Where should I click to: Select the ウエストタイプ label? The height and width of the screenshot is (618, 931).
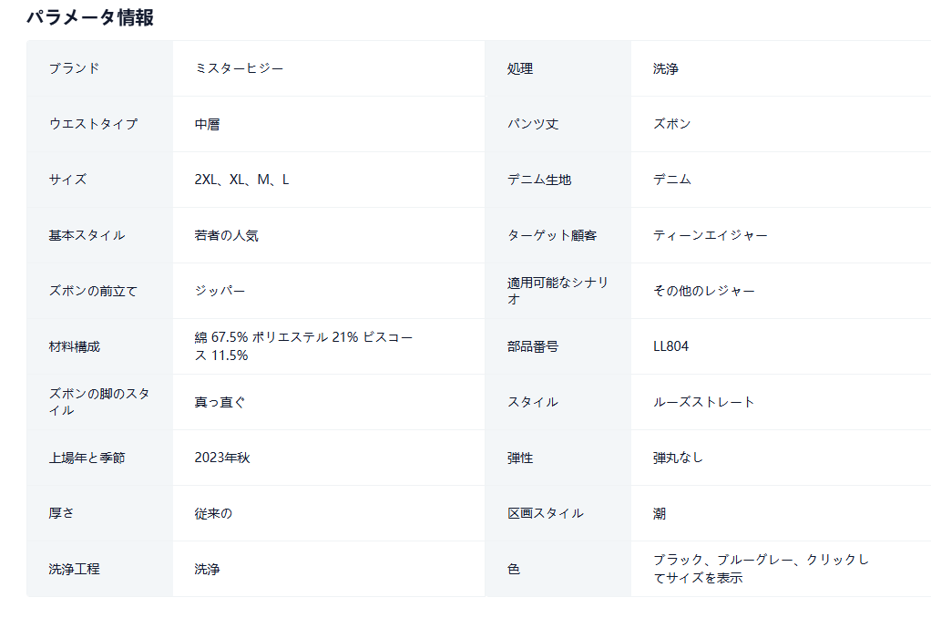pyautogui.click(x=93, y=124)
